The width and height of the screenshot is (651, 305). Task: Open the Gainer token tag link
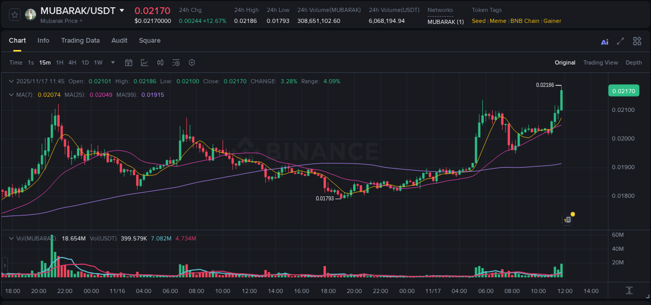pos(552,21)
